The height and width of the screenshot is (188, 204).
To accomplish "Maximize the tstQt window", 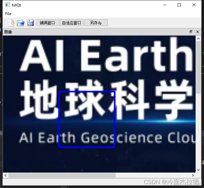I will coord(179,5).
